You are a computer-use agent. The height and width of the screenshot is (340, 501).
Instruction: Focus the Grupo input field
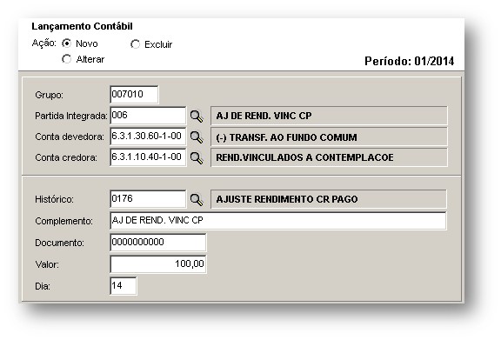[134, 95]
